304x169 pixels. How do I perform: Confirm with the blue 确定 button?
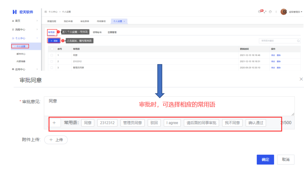[265, 160]
